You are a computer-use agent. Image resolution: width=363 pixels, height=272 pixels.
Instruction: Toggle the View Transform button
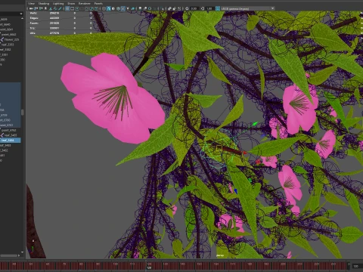point(218,8)
